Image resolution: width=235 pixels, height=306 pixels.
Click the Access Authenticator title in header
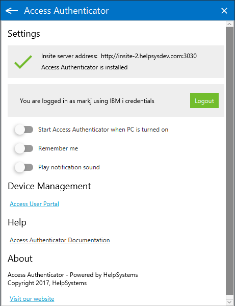click(66, 11)
